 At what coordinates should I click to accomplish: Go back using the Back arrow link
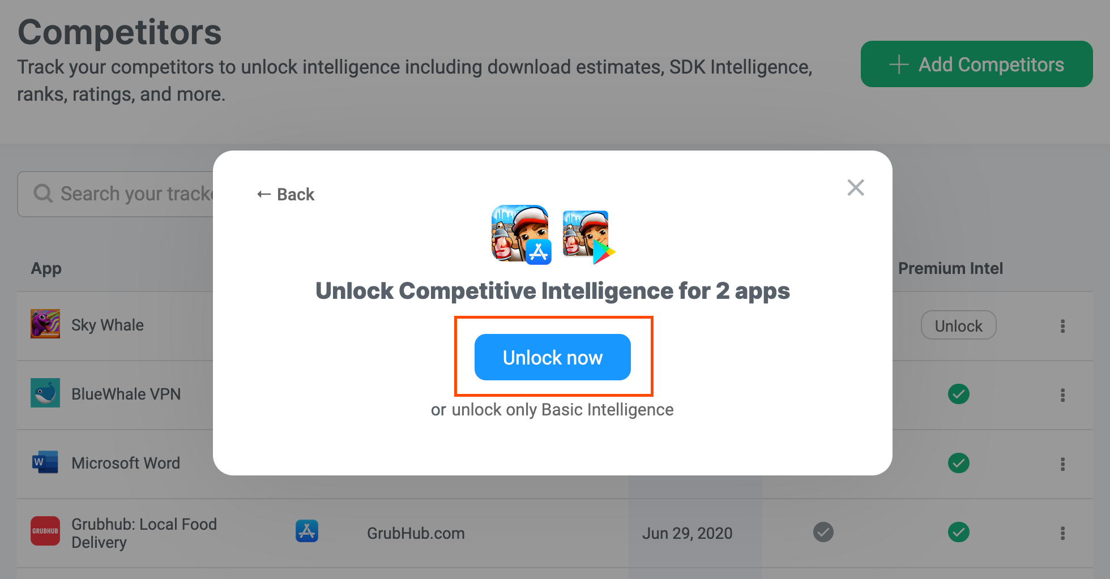click(285, 194)
